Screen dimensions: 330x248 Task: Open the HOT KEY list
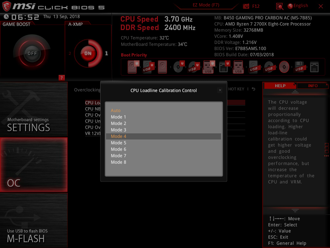point(236,89)
